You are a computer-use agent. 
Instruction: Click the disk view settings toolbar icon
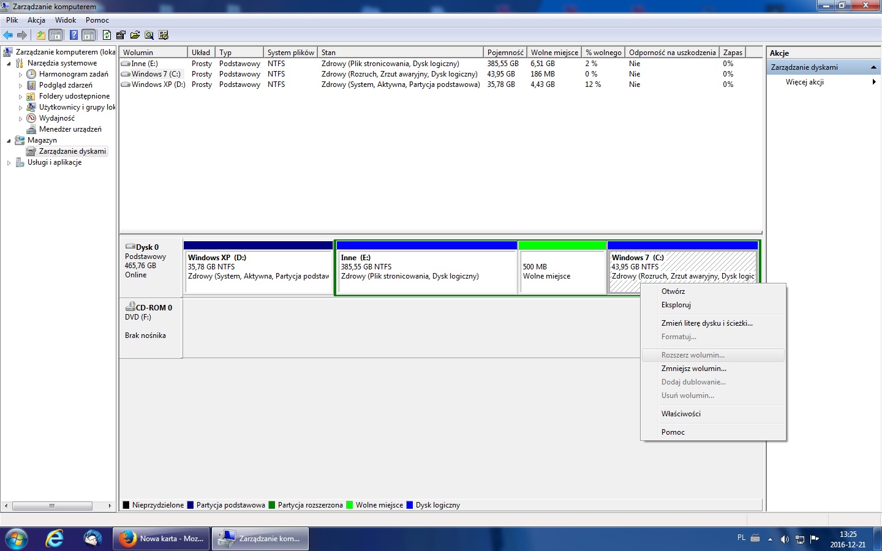[164, 35]
